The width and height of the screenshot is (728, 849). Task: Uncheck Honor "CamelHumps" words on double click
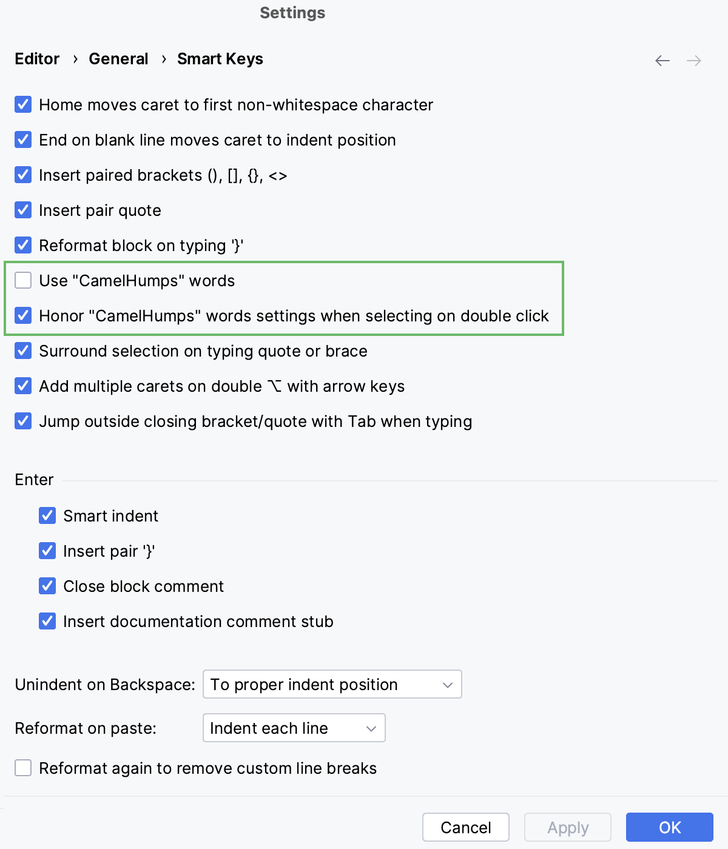click(x=22, y=315)
